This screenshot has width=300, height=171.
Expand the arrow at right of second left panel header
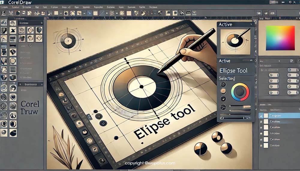(x=41, y=84)
